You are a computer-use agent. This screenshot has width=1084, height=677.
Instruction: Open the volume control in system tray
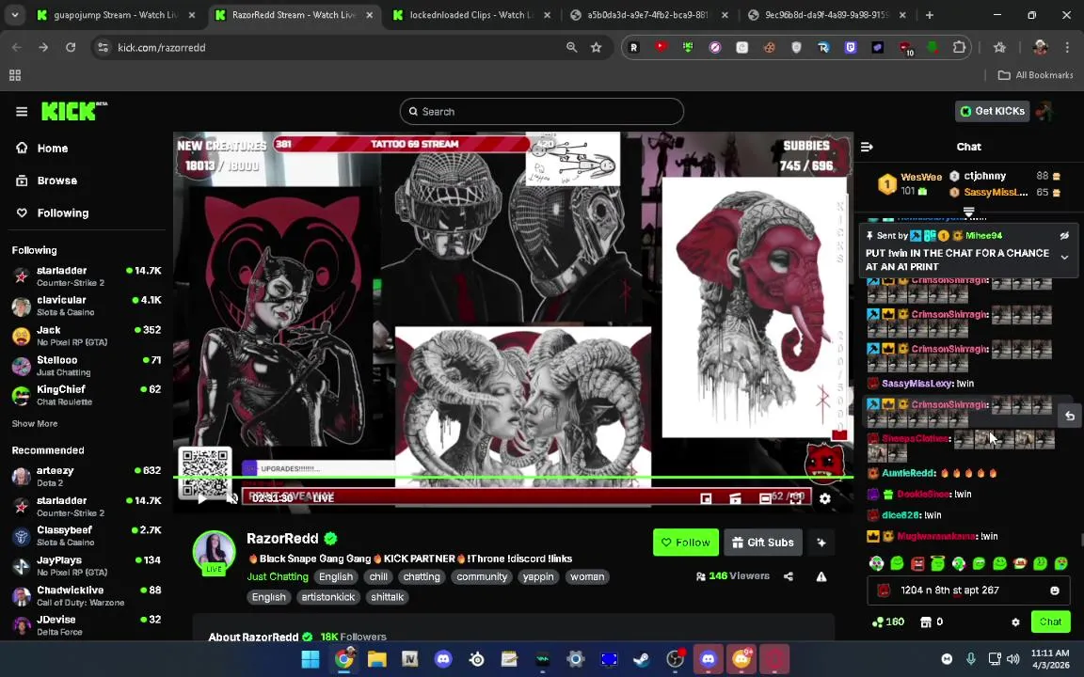coord(1013,659)
